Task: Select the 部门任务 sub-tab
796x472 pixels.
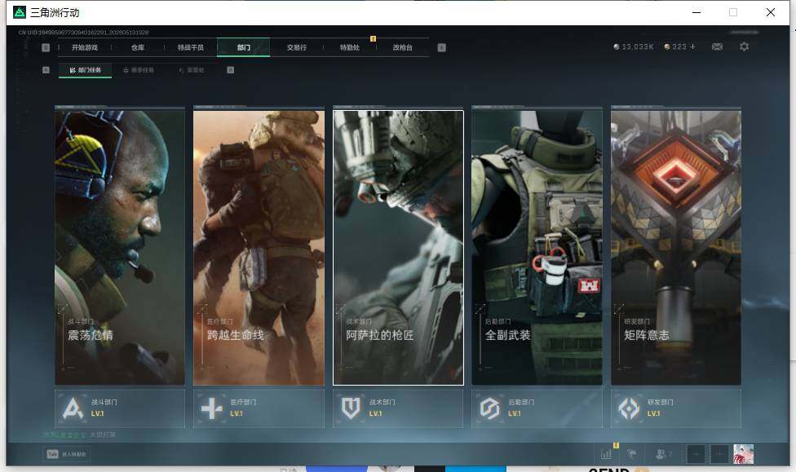Action: click(x=86, y=70)
